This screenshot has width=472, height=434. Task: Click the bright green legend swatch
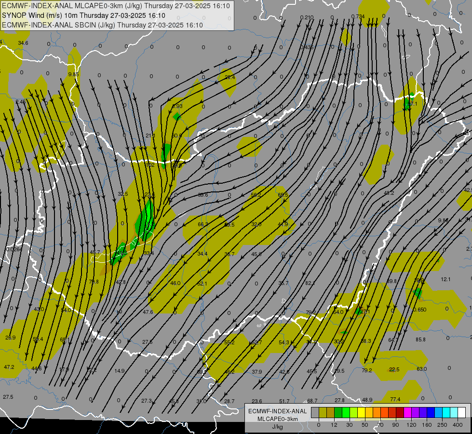(x=346, y=413)
